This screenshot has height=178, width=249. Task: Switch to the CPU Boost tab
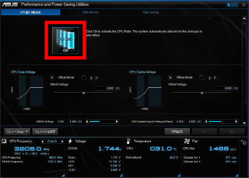pos(90,12)
